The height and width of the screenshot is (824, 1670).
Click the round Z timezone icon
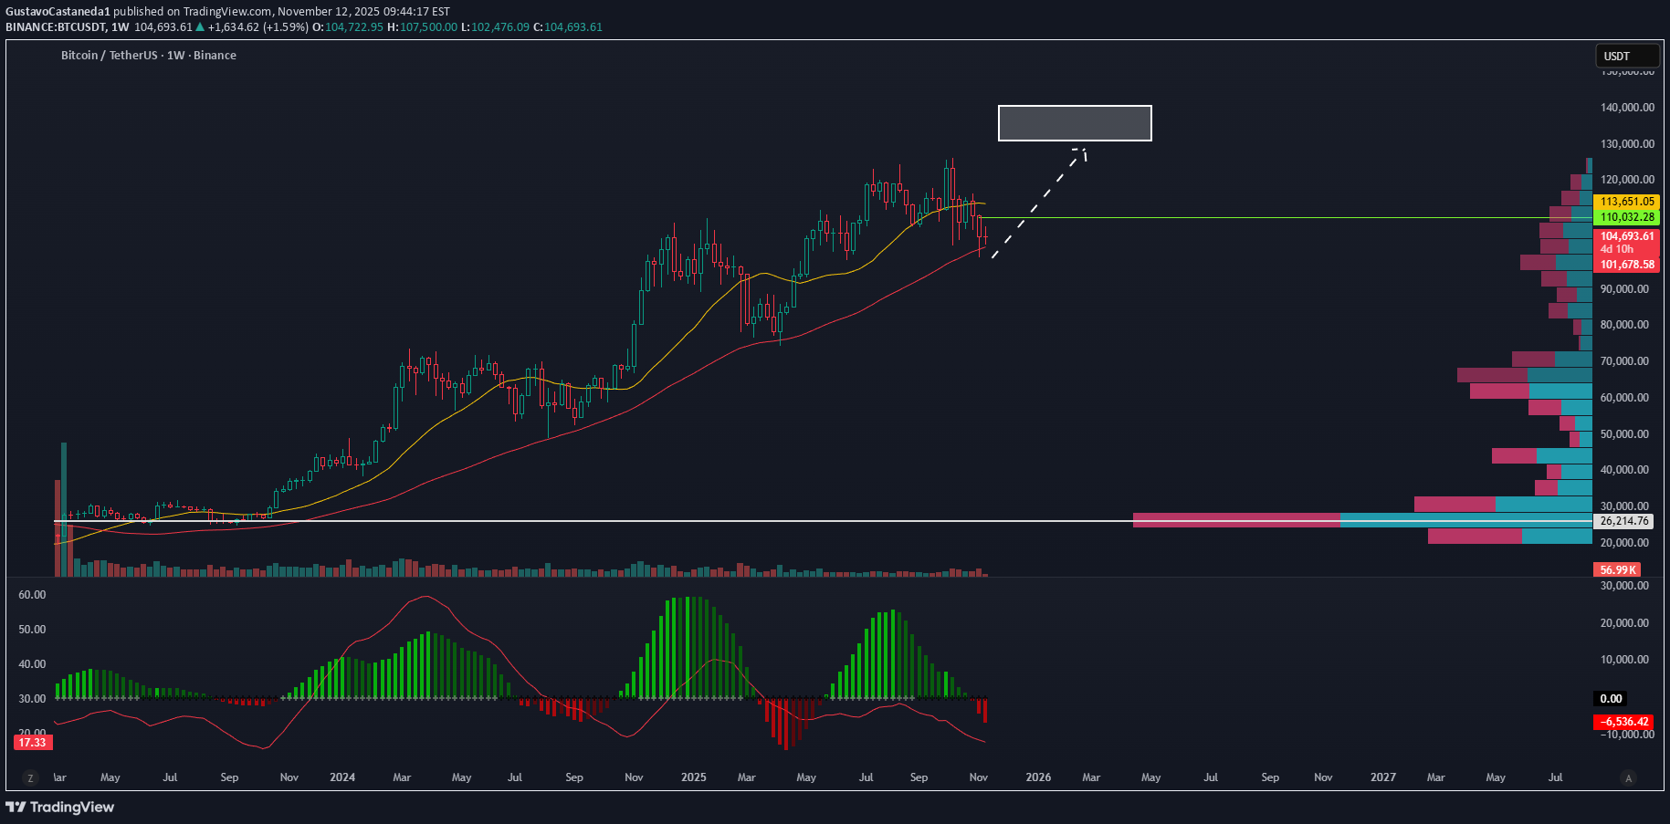point(30,778)
